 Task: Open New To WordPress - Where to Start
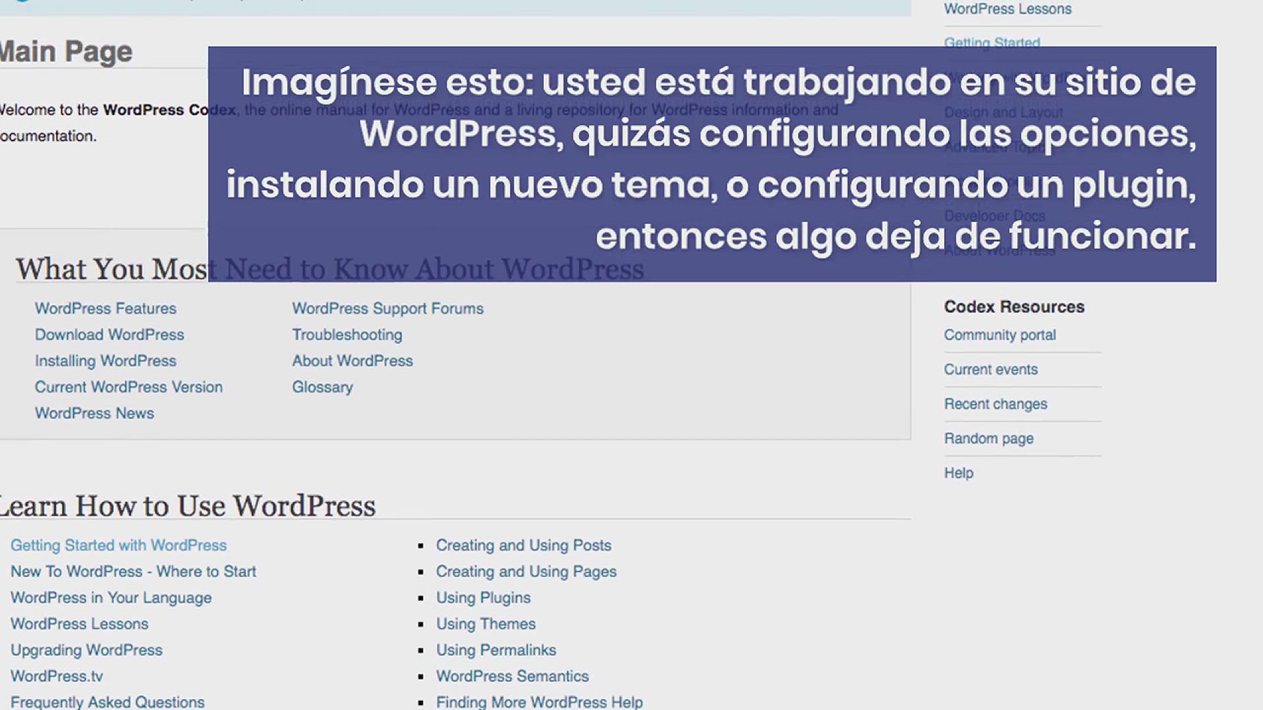coord(133,572)
